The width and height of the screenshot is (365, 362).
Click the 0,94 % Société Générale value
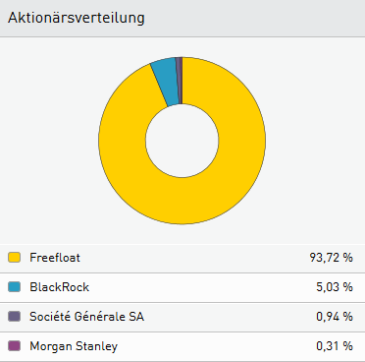pos(335,317)
